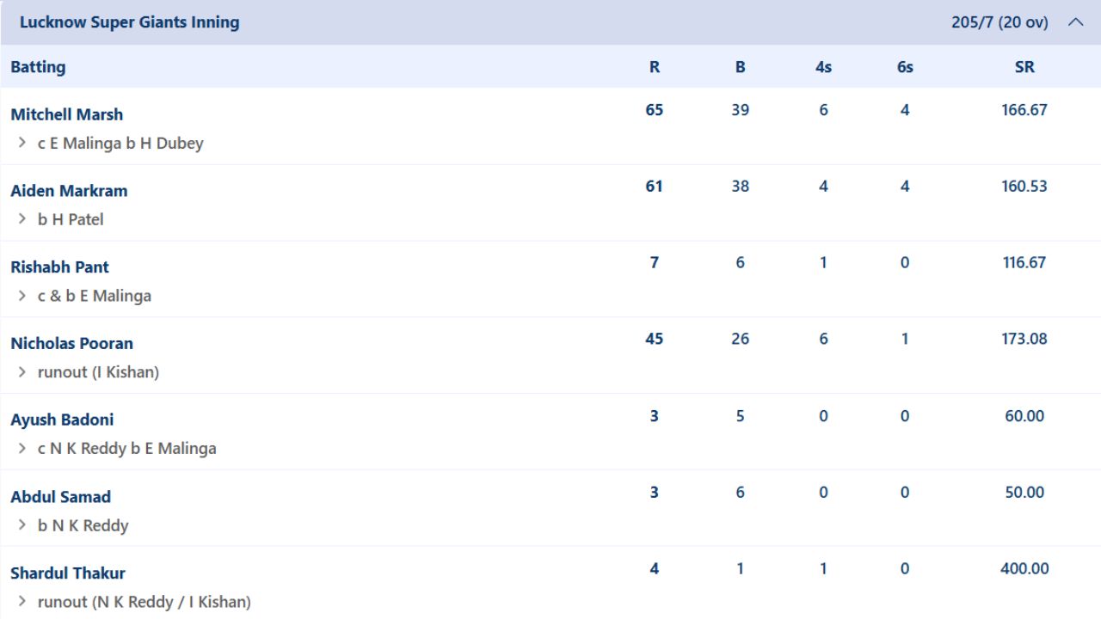Collapse the Lucknow Super Giants Inning section
Viewport: 1101px width, 619px height.
click(1075, 22)
